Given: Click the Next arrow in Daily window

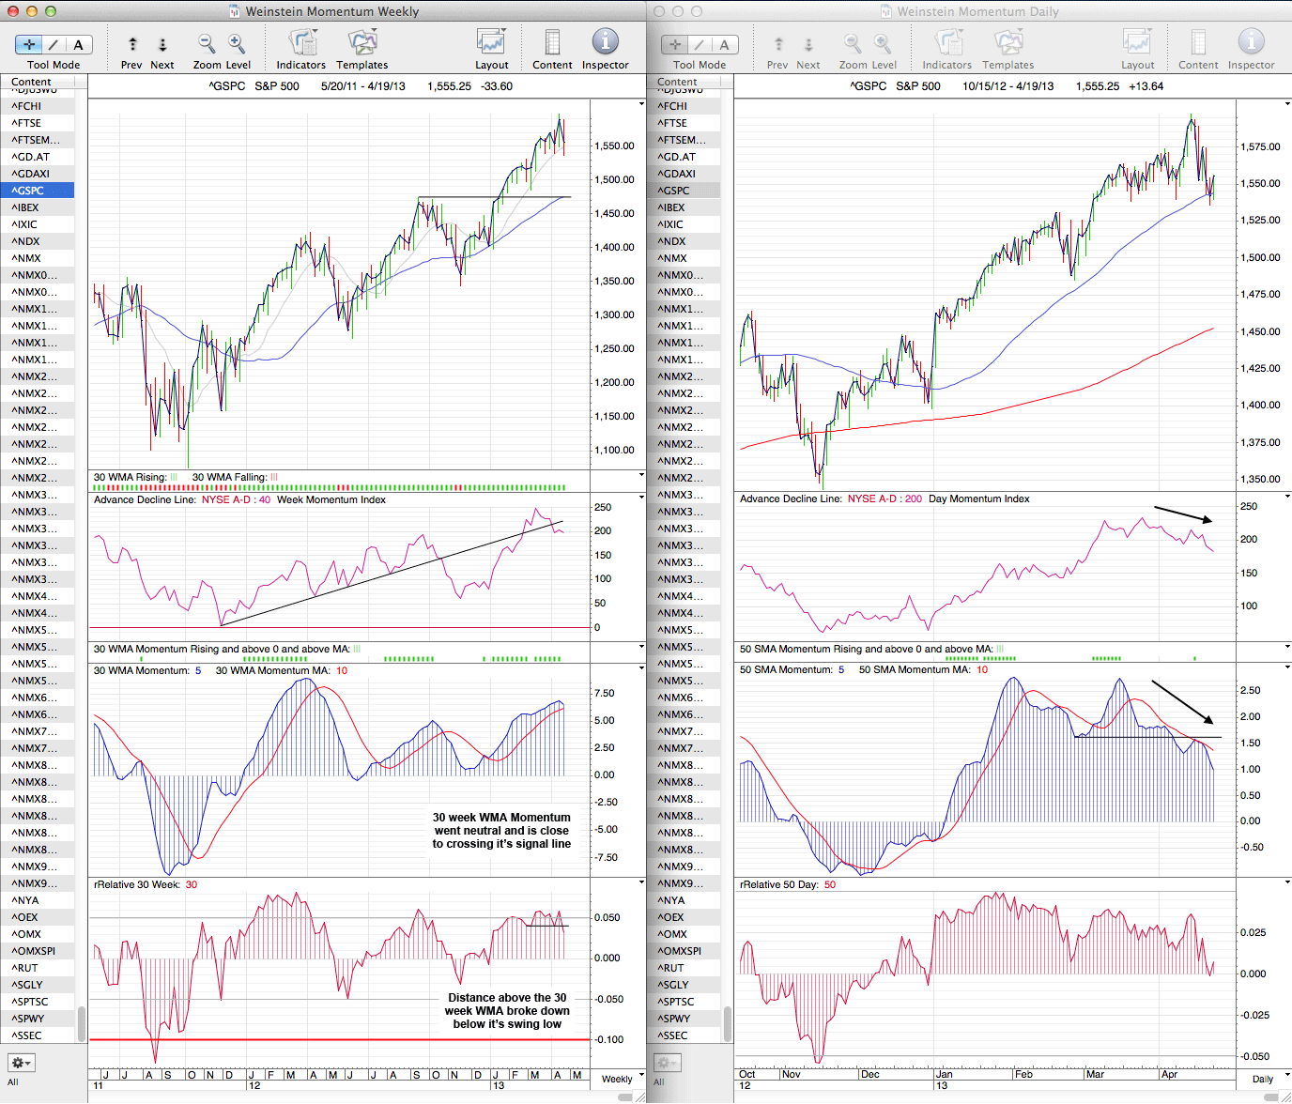Looking at the screenshot, I should (x=808, y=44).
